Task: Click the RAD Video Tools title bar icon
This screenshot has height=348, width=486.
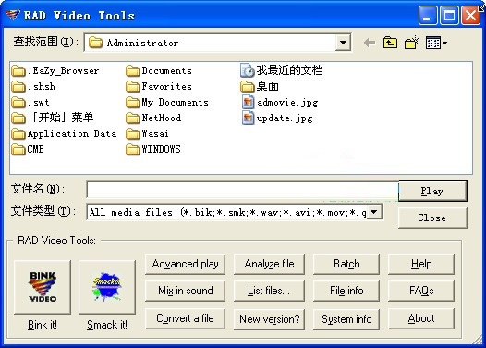Action: [x=13, y=15]
